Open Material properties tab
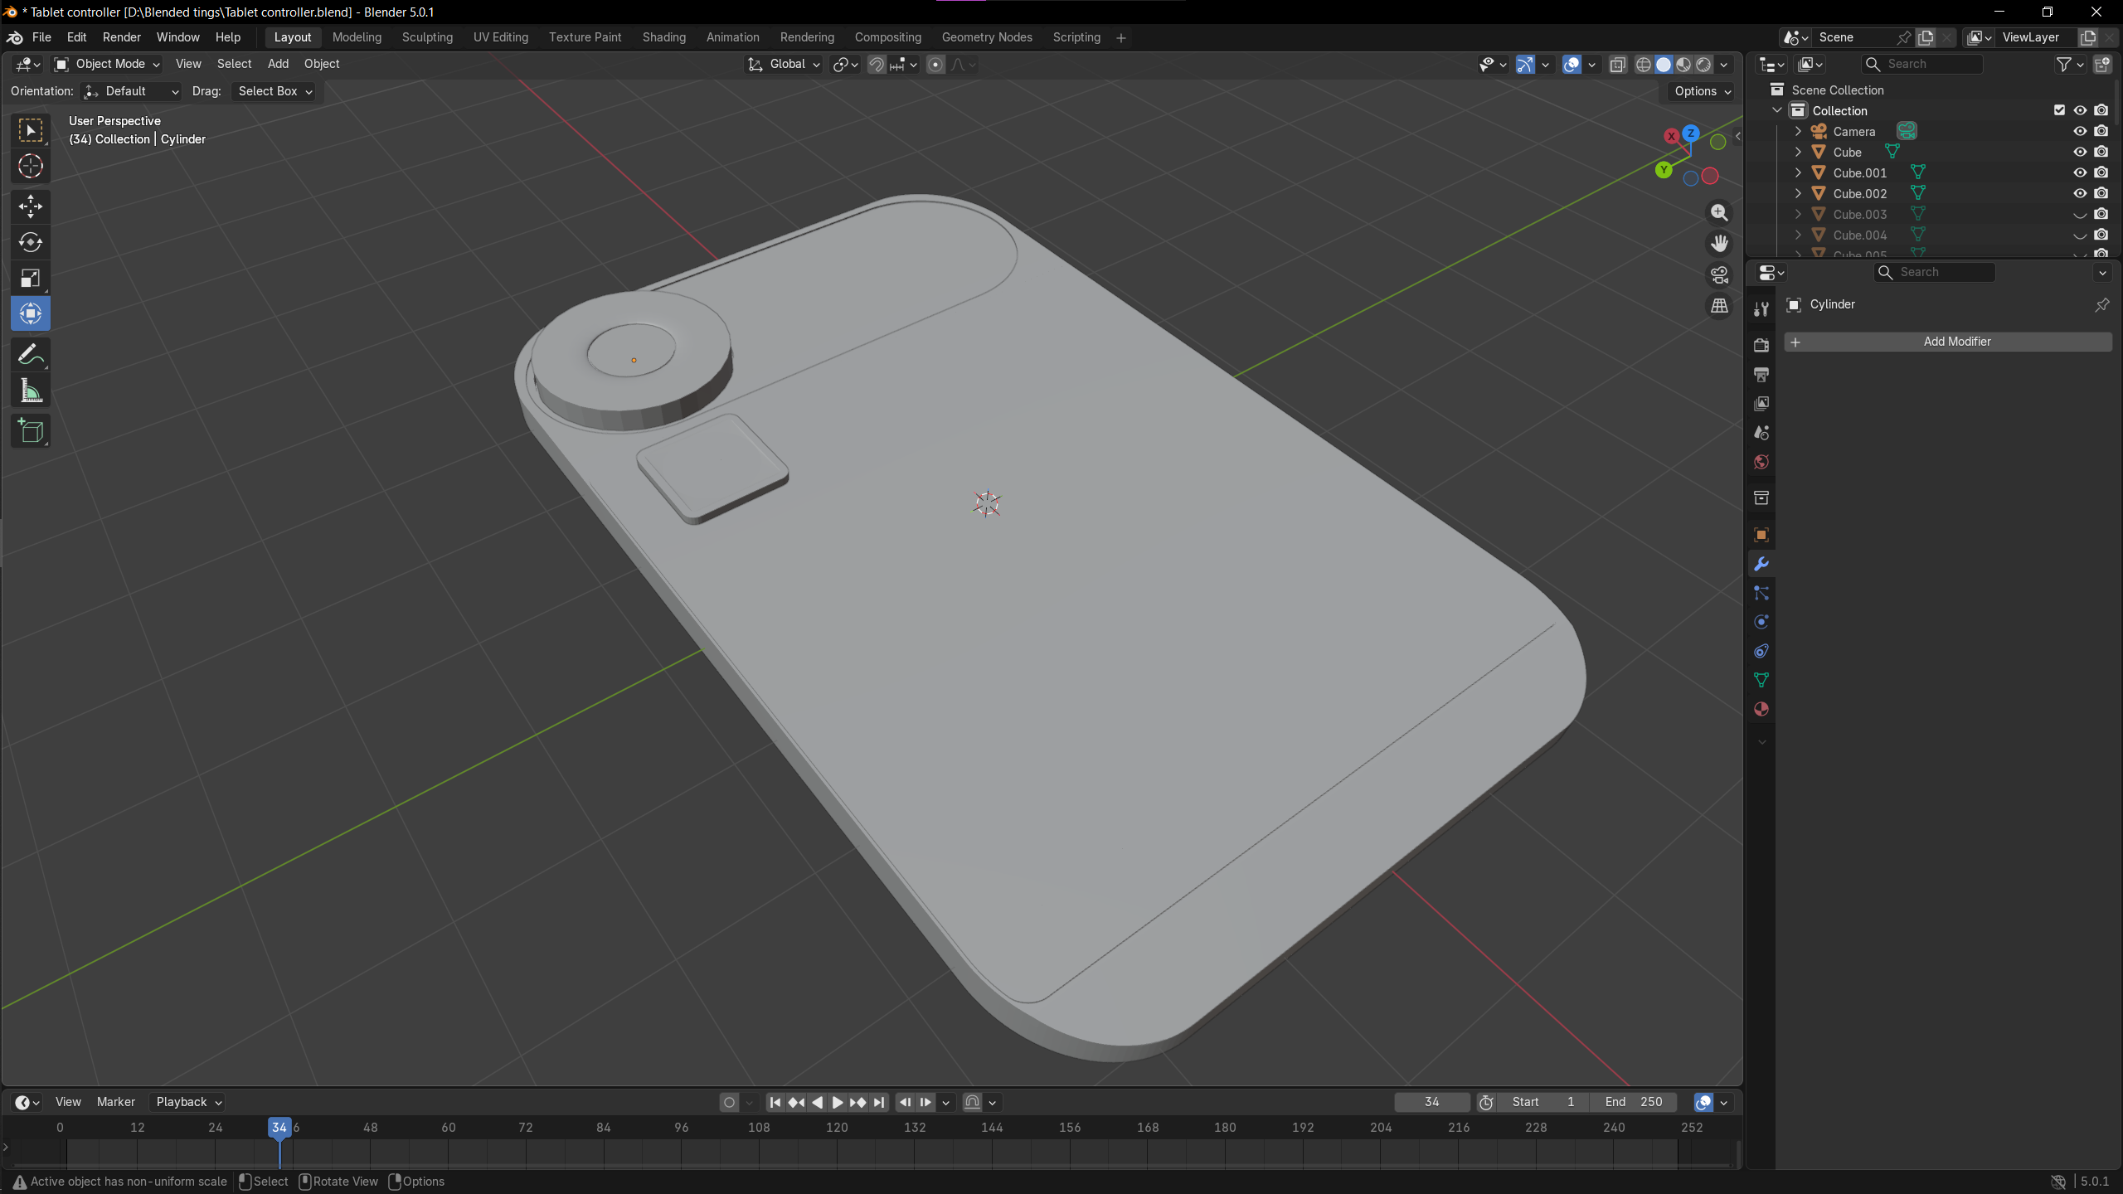 (x=1761, y=709)
